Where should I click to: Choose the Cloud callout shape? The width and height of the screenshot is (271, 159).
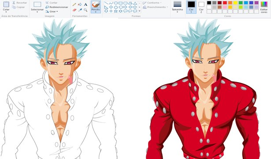click(135, 11)
